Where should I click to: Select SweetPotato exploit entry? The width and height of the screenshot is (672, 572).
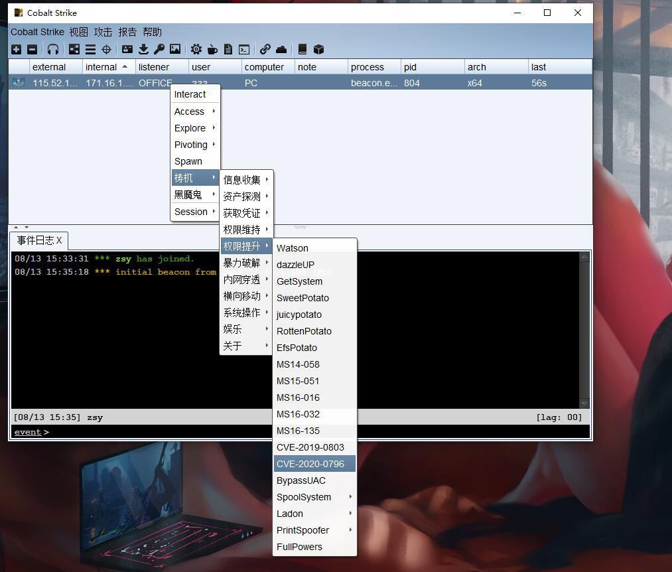coord(314,298)
